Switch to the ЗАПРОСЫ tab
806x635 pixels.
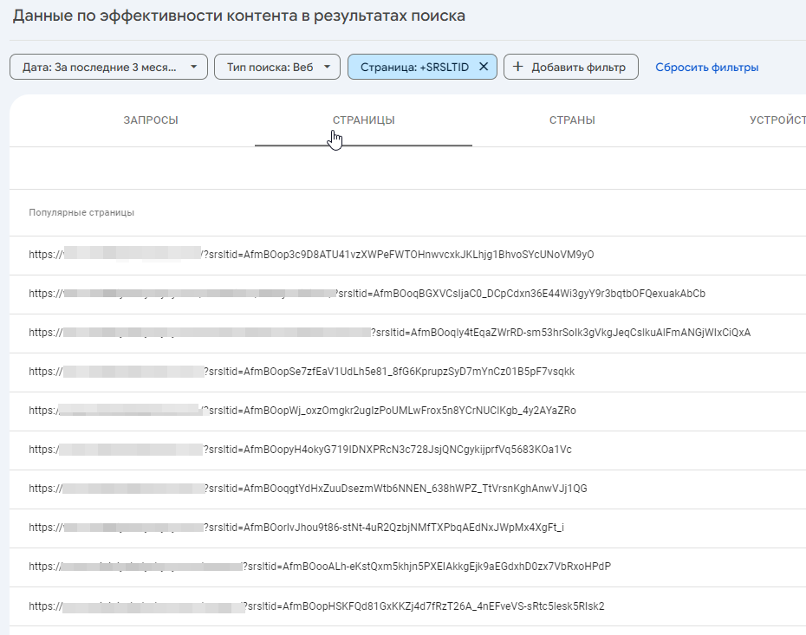tap(151, 120)
